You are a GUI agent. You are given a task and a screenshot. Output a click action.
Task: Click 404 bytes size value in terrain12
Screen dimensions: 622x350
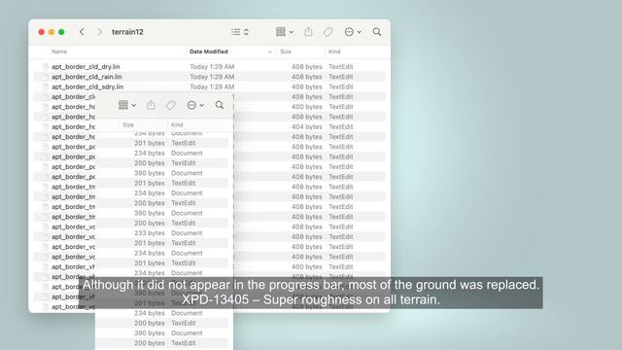coord(307,126)
